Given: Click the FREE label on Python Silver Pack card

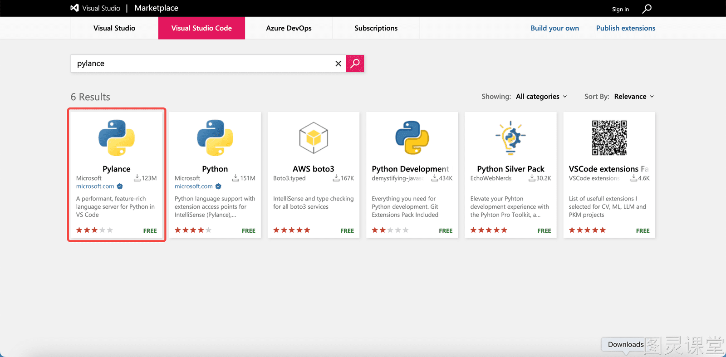Looking at the screenshot, I should tap(544, 231).
